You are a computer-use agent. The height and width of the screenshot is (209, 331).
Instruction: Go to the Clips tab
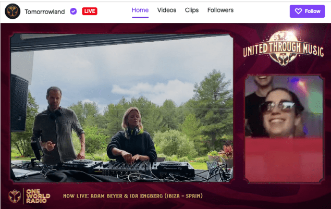point(192,10)
